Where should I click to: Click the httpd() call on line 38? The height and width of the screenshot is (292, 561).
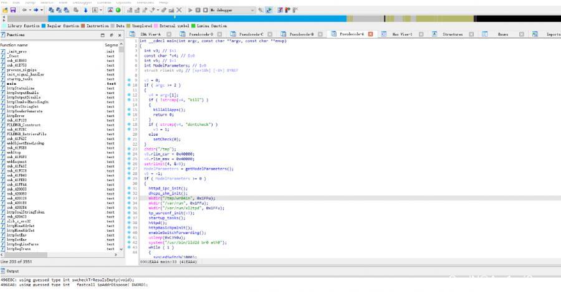click(x=158, y=223)
